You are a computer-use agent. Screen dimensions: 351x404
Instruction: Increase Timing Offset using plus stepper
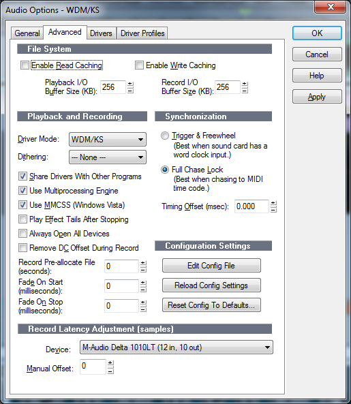click(274, 203)
